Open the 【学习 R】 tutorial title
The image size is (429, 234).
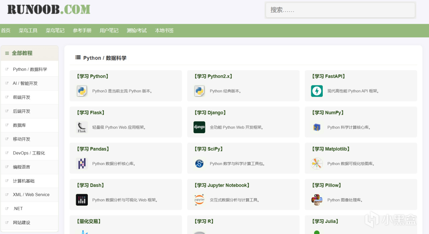pyautogui.click(x=204, y=221)
